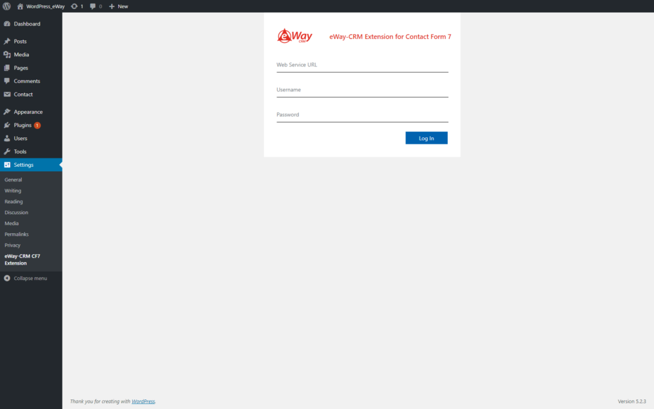Open General settings submenu
Image resolution: width=654 pixels, height=409 pixels.
coord(13,180)
